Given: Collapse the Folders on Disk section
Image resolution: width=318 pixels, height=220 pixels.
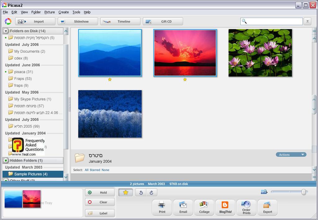Looking at the screenshot, I should click(6, 31).
